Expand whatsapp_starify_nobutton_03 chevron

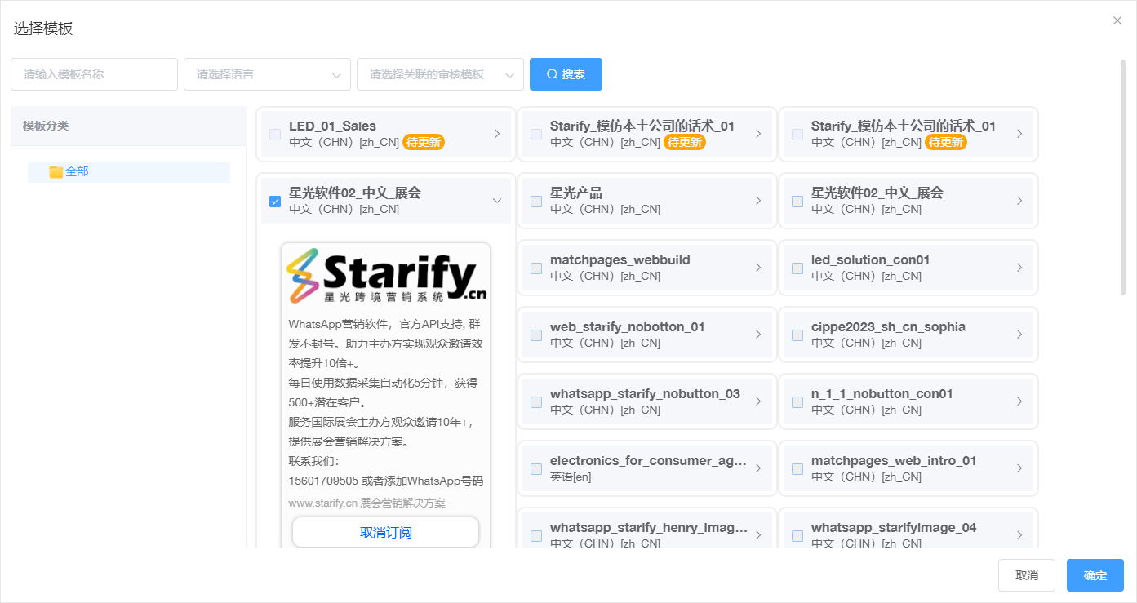click(758, 401)
